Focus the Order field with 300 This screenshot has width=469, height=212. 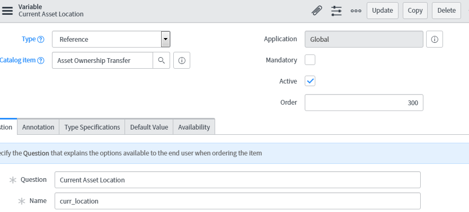tap(364, 103)
